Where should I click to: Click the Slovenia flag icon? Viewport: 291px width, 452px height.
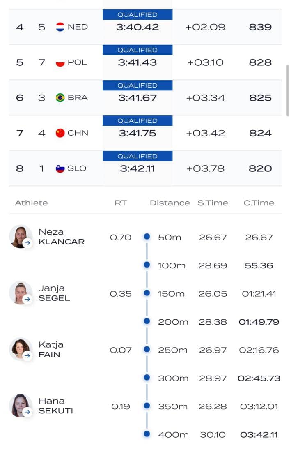(x=60, y=168)
